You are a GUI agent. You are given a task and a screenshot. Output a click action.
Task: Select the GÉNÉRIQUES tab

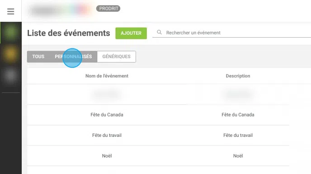tap(117, 57)
